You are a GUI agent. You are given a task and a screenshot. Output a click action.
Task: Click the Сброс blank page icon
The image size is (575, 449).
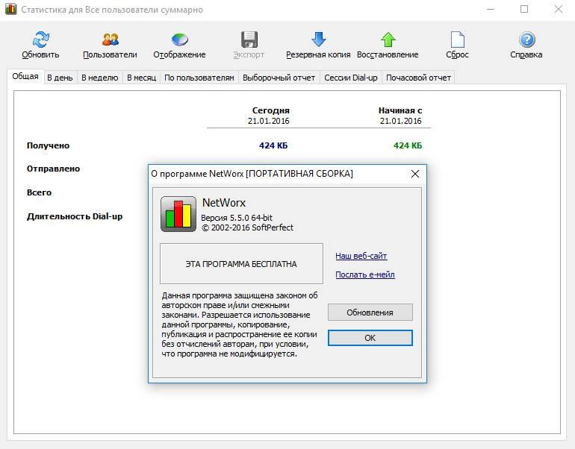tap(457, 40)
